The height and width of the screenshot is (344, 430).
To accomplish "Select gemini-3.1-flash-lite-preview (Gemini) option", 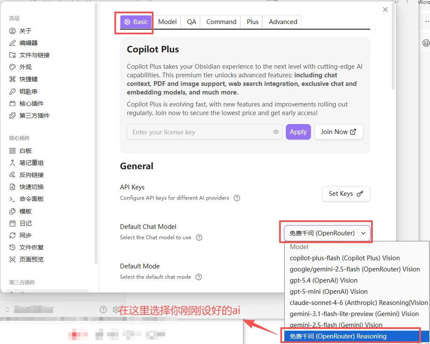I will [x=356, y=314].
